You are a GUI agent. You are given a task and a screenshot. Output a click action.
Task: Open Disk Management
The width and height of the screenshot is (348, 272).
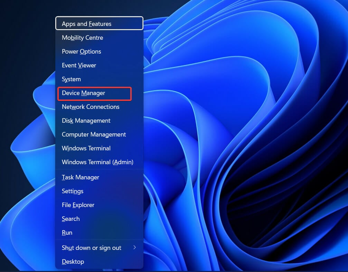(86, 121)
